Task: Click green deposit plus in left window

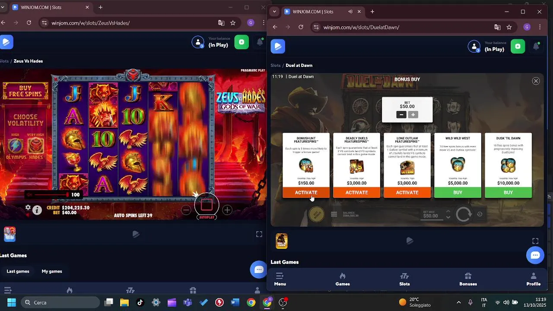Action: (x=242, y=42)
